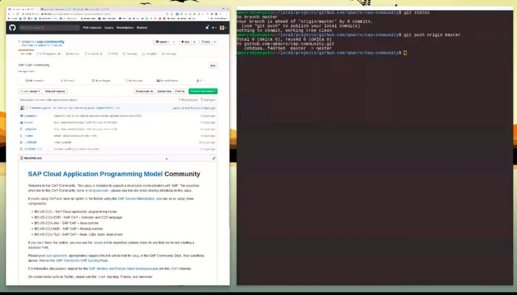Click the browser back arrow

[9, 14]
